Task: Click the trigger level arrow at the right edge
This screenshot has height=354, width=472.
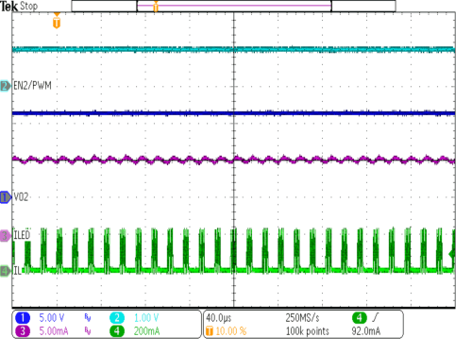Action: 452,254
